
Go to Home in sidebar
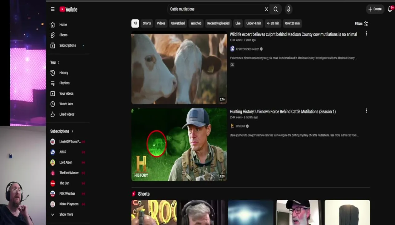pos(63,25)
